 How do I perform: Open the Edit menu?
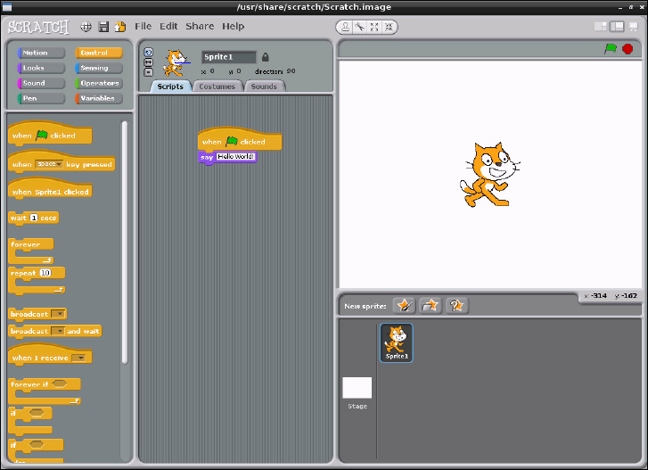pos(168,26)
